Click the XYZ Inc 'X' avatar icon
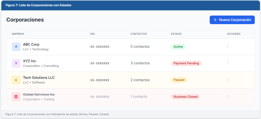This screenshot has width=261, height=119. [x=16, y=63]
